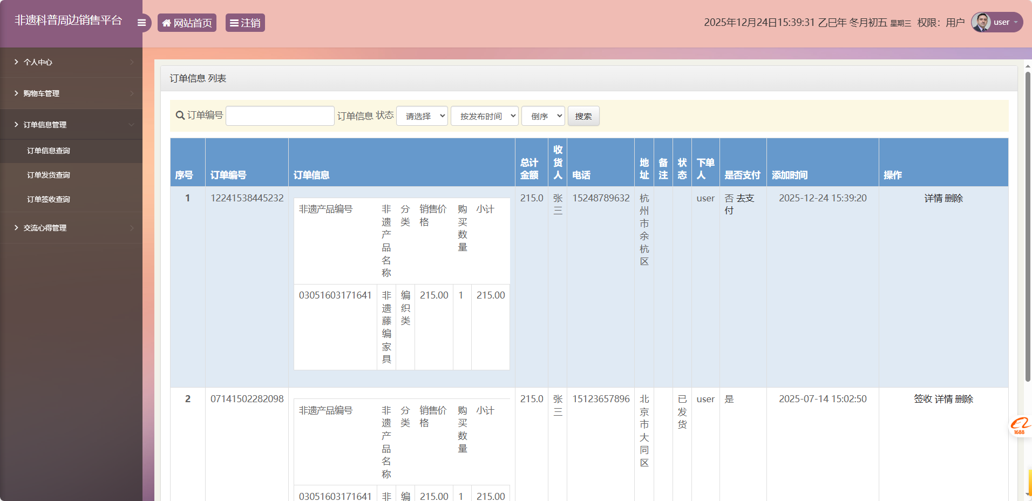Select the highlighted 订单信息查询 menu item
Viewport: 1032px width, 501px height.
[x=49, y=151]
